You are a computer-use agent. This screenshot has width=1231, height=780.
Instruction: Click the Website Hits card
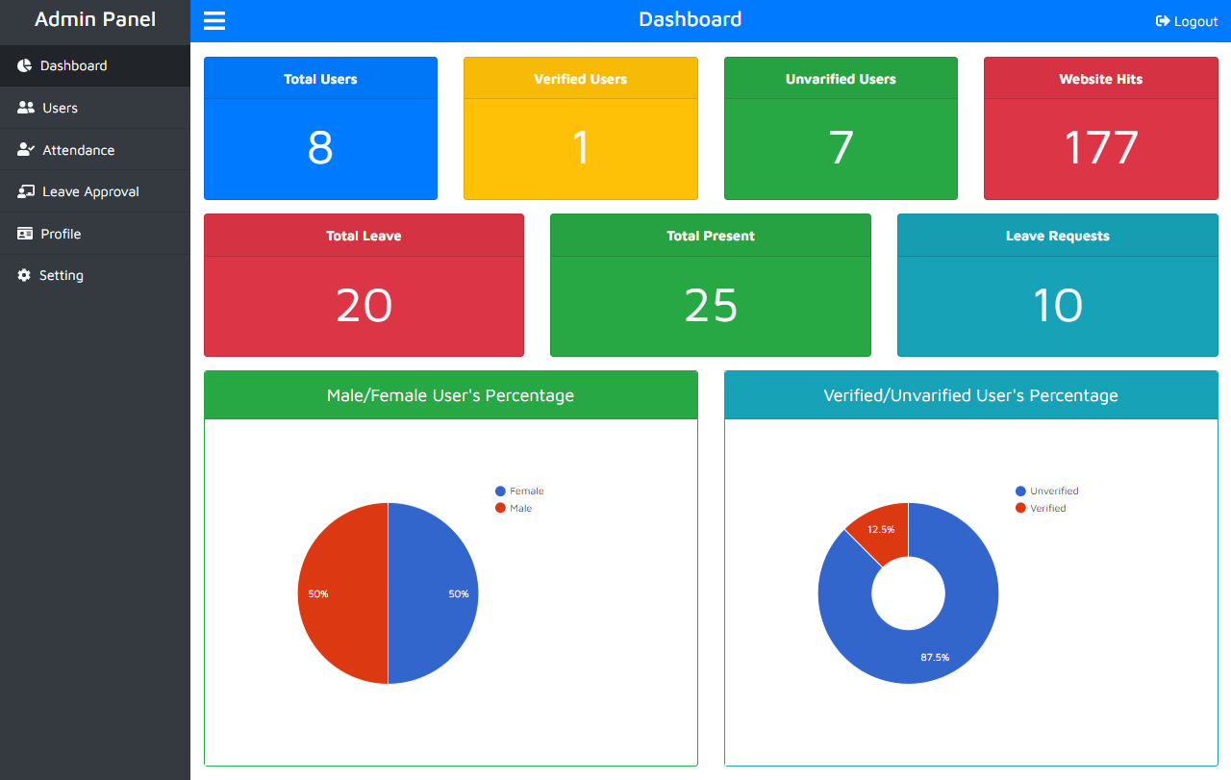[x=1100, y=128]
